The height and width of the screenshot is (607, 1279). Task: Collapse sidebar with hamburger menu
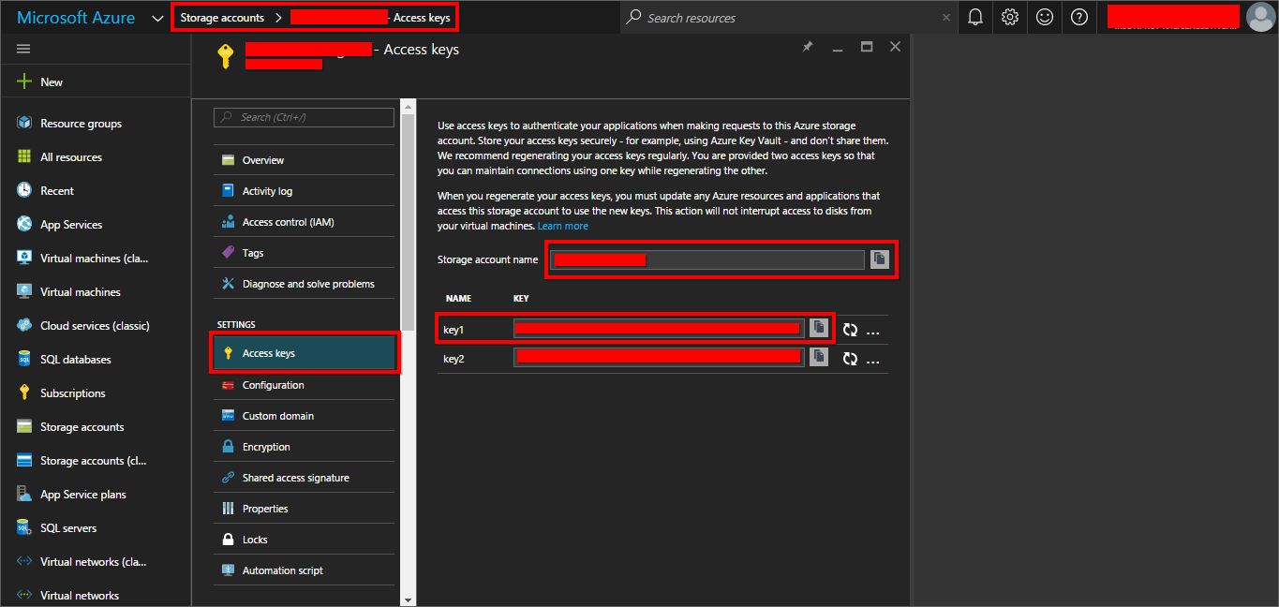(x=23, y=50)
